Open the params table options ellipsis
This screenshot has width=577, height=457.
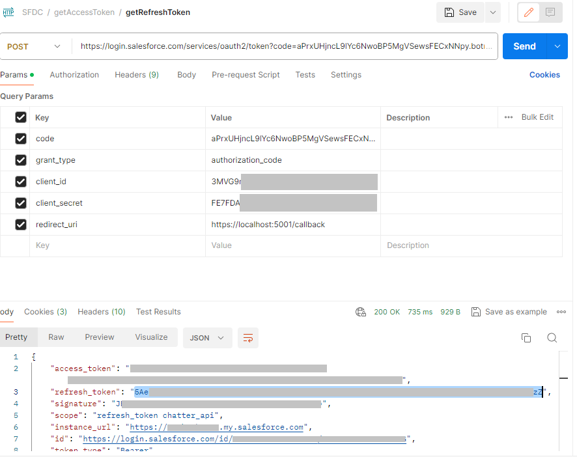509,117
